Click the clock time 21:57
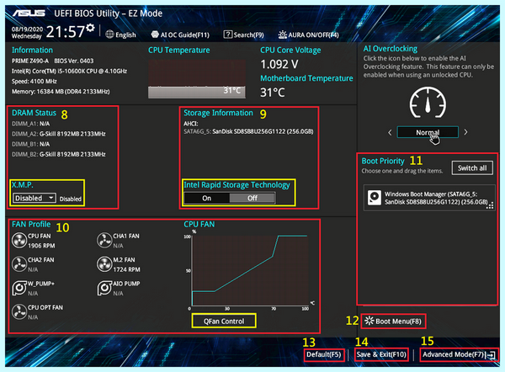Viewport: 505px width, 372px height. pyautogui.click(x=66, y=32)
